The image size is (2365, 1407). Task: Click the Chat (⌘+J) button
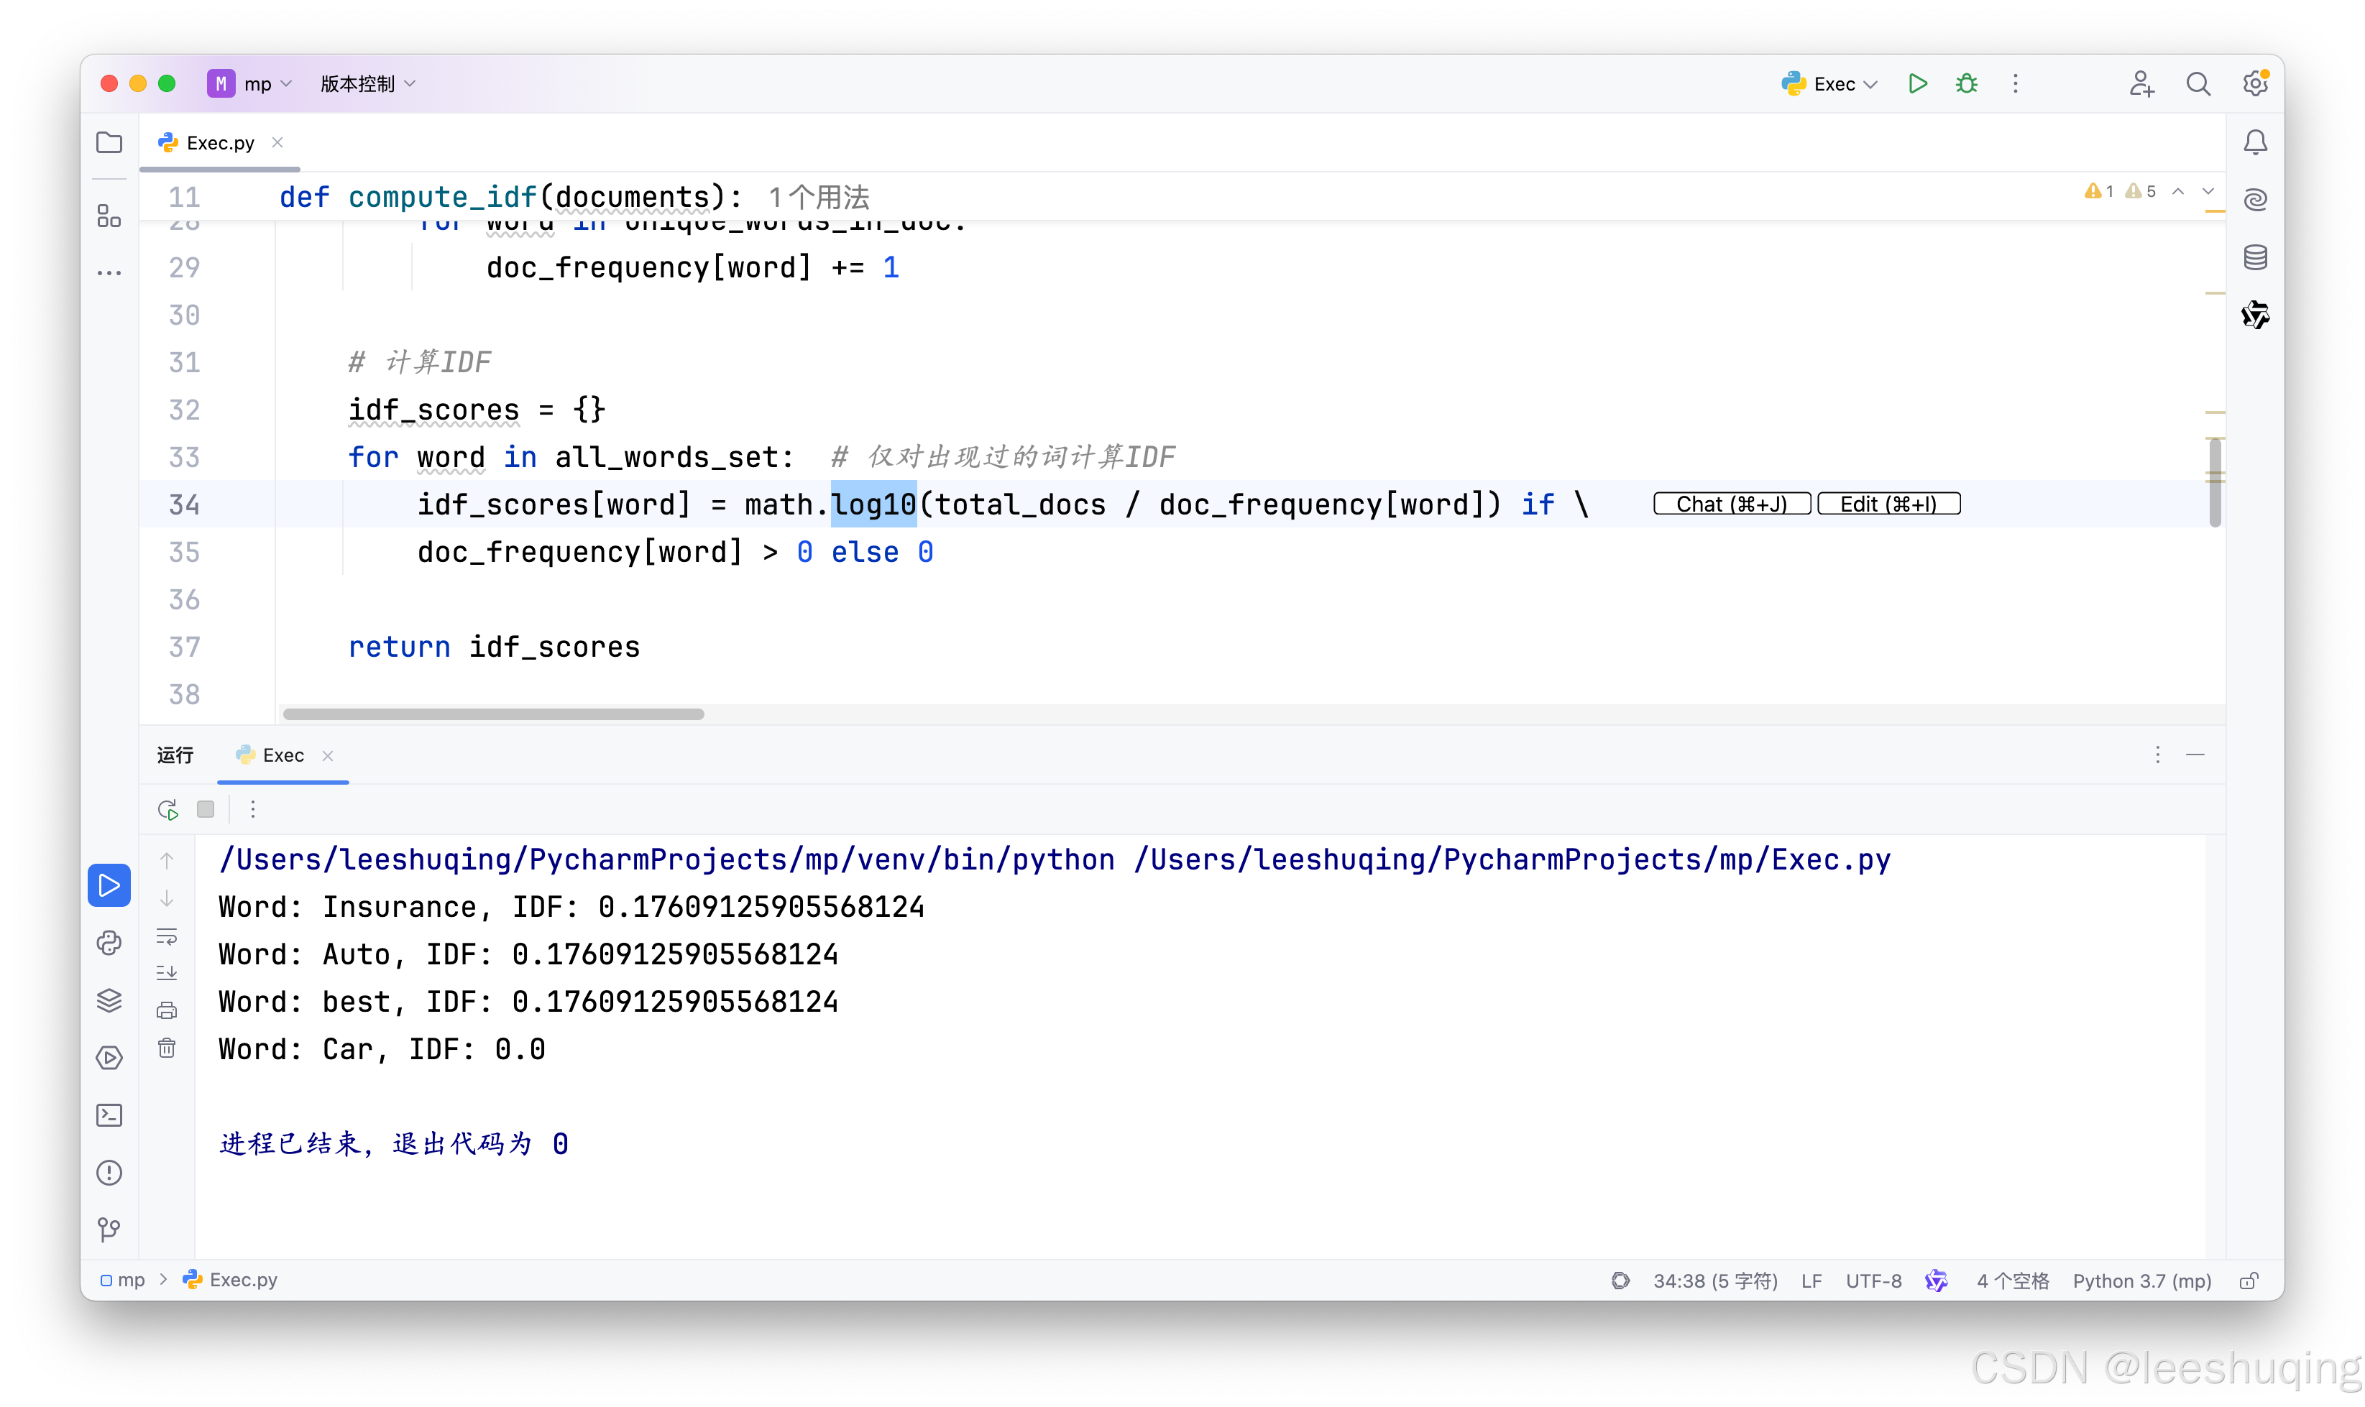pos(1732,504)
